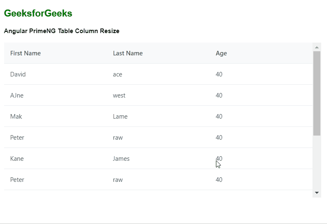Click the table's vertical scrollbar thumb
The image size is (327, 224).
(317, 93)
